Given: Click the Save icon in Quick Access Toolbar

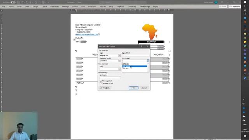Looking at the screenshot, I should [x=18, y=2].
